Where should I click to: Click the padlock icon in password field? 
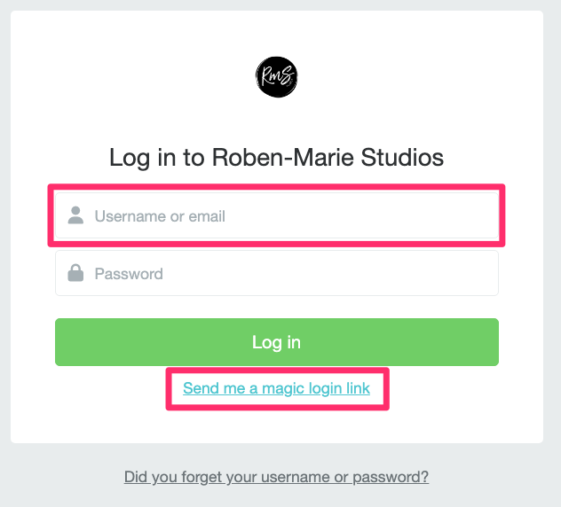coord(75,273)
